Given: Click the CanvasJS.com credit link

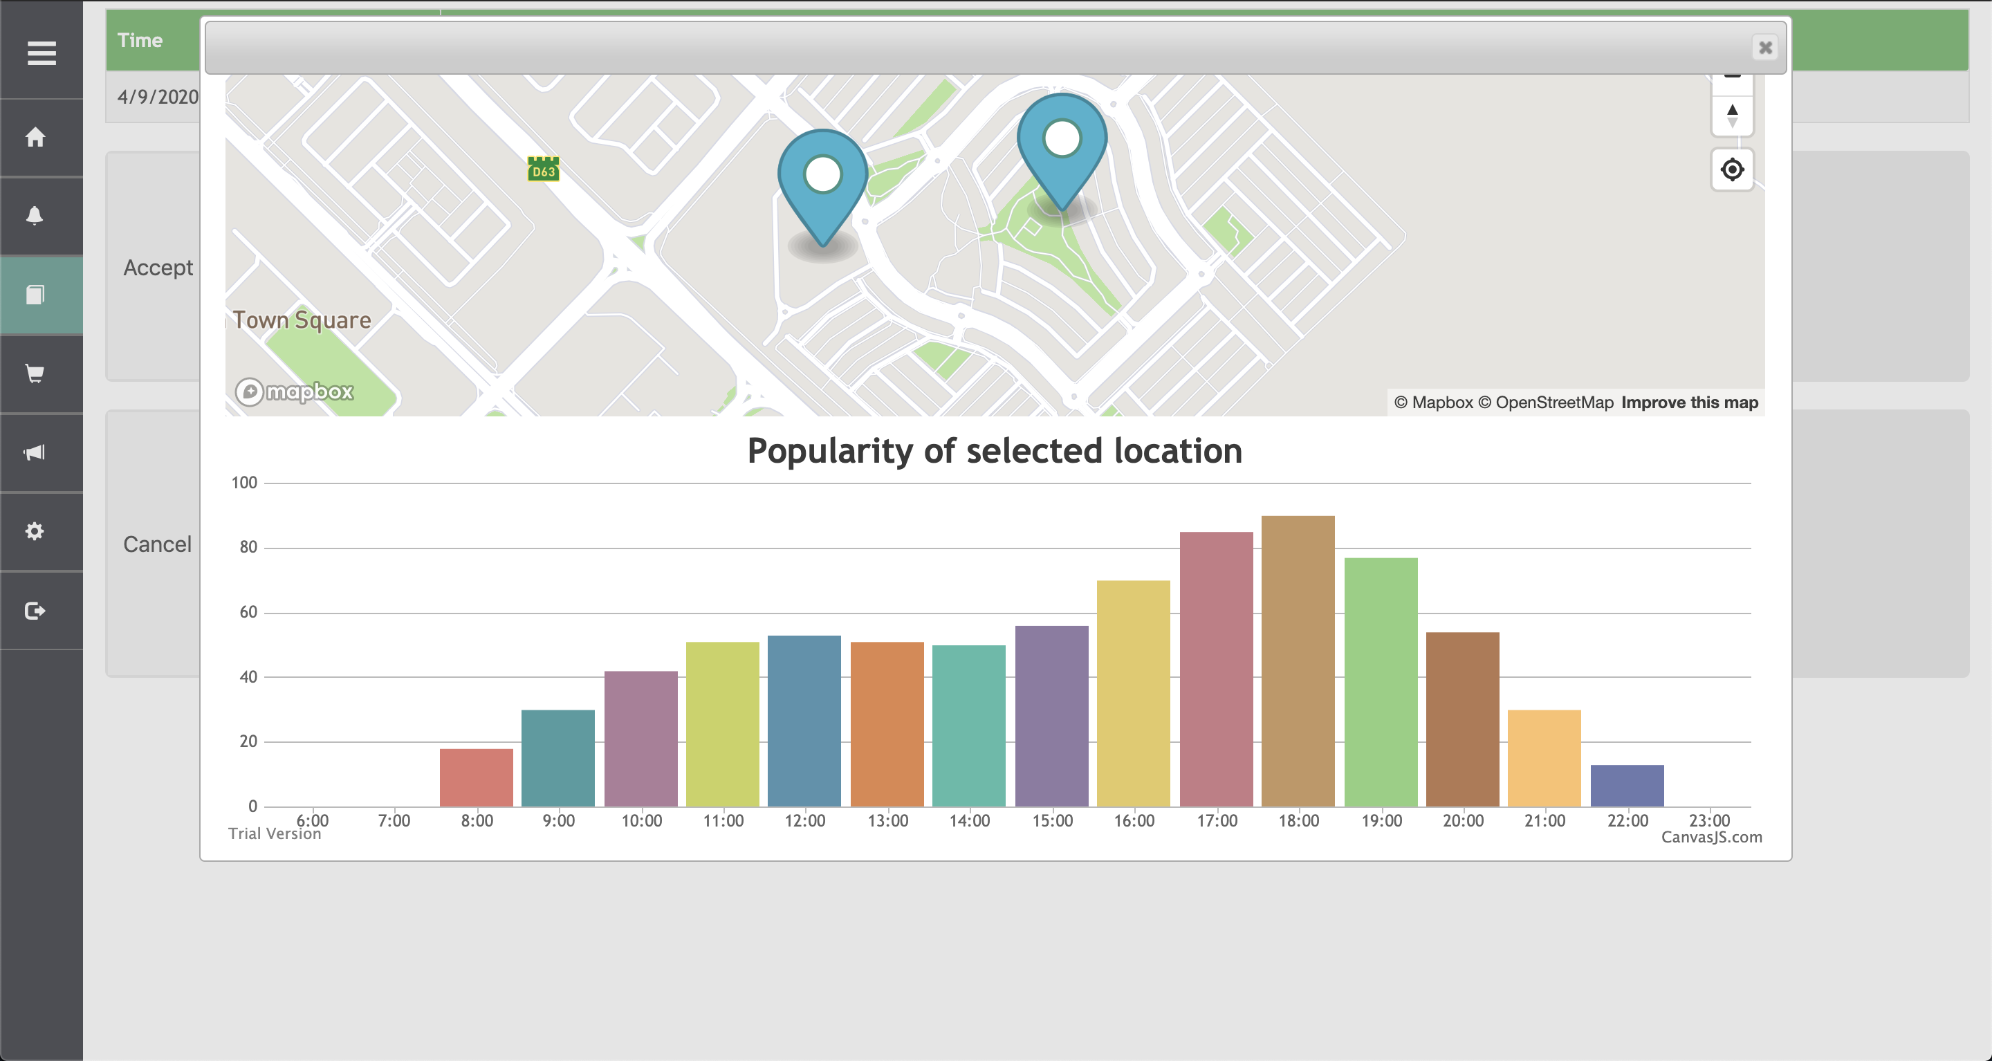Looking at the screenshot, I should click(1710, 838).
